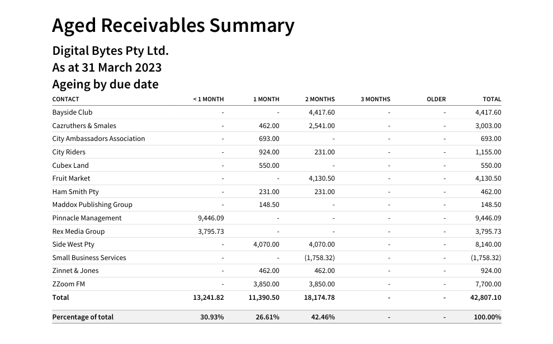Screen dimensions: 553x344
Task: Open the Cazruthers & Smales contact row
Action: [84, 126]
